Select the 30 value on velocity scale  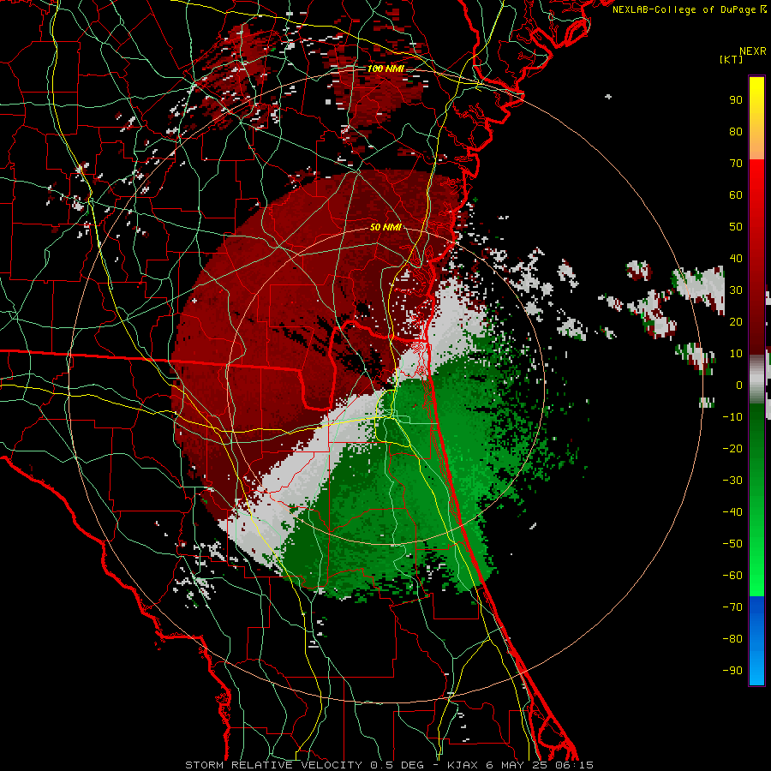tap(736, 290)
